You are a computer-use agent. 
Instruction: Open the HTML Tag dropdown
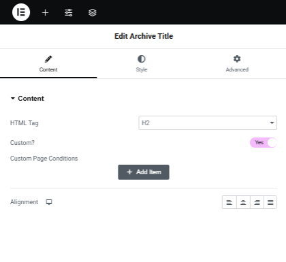pyautogui.click(x=208, y=123)
